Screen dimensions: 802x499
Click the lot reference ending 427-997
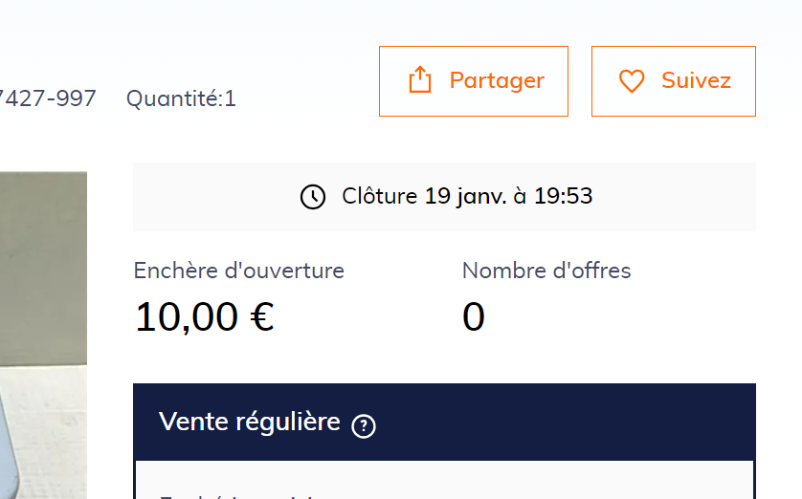(x=48, y=98)
